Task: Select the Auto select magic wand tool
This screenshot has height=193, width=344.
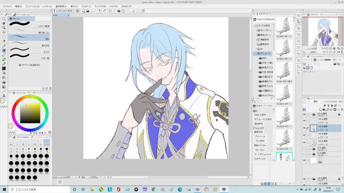Action: click(4, 41)
